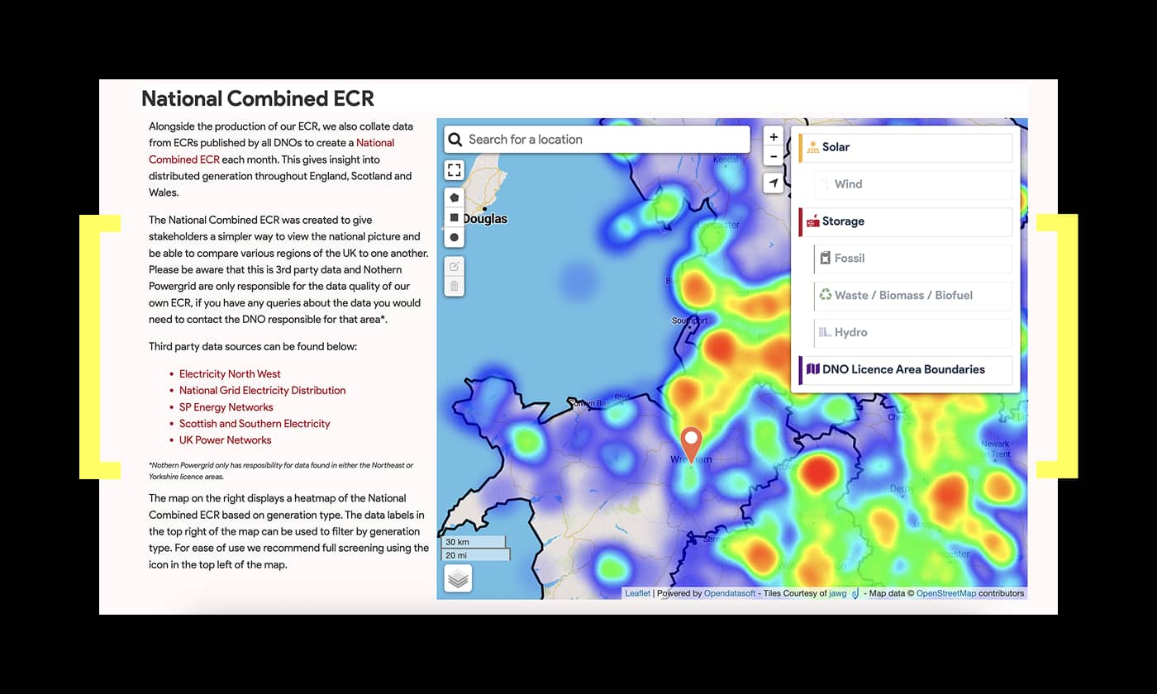1157x694 pixels.
Task: Zoom in on the map
Action: 773,137
